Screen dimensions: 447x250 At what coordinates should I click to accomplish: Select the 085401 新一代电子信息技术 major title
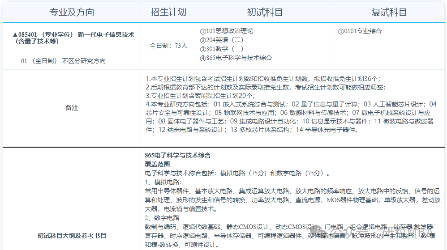(x=73, y=38)
